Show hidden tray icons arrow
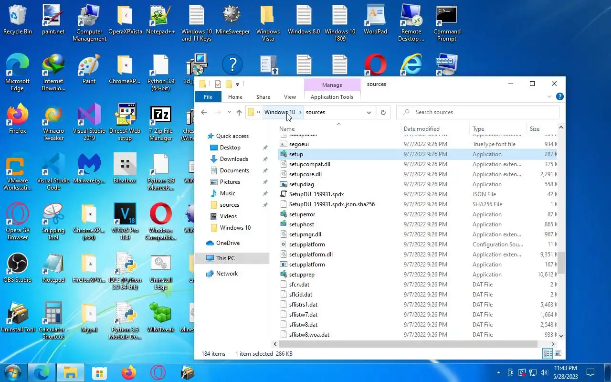Screen dimensions: 611x382 coord(499,372)
